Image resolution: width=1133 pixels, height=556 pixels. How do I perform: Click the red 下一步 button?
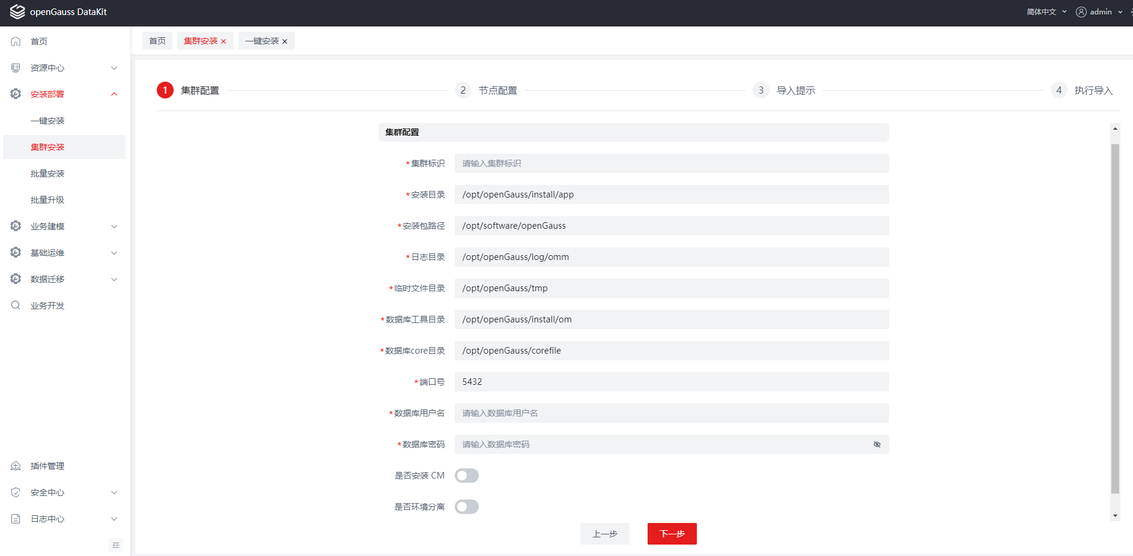click(x=672, y=534)
